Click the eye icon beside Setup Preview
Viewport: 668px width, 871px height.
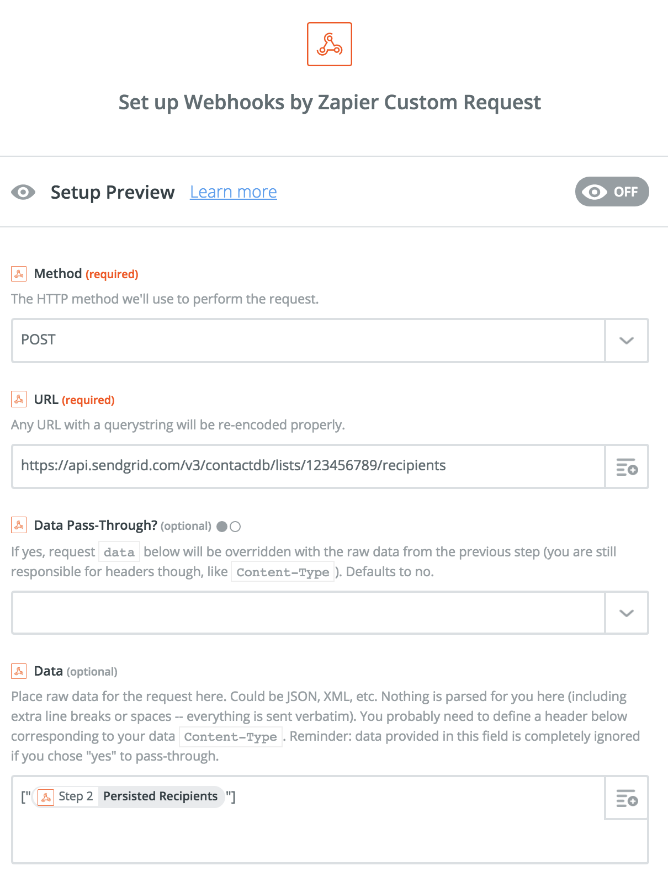pyautogui.click(x=23, y=192)
